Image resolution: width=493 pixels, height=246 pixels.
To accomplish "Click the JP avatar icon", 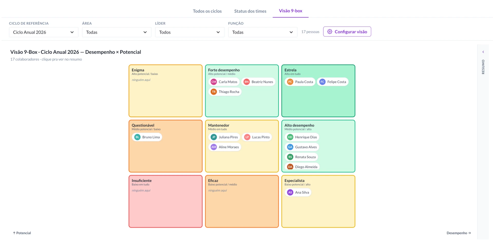I will click(214, 137).
